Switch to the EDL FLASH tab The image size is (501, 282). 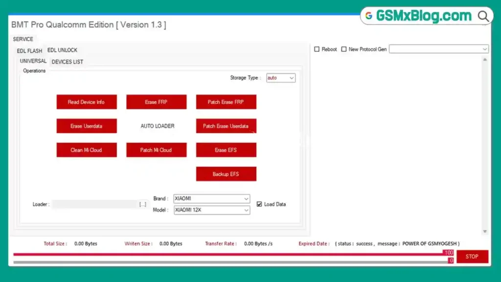tap(29, 51)
